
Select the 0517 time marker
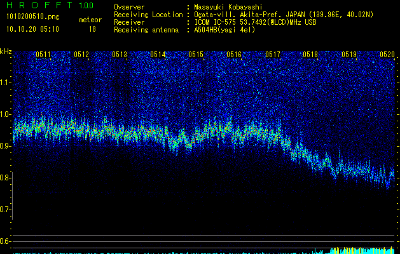tap(272, 55)
